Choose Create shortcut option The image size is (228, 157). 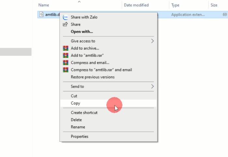click(84, 113)
